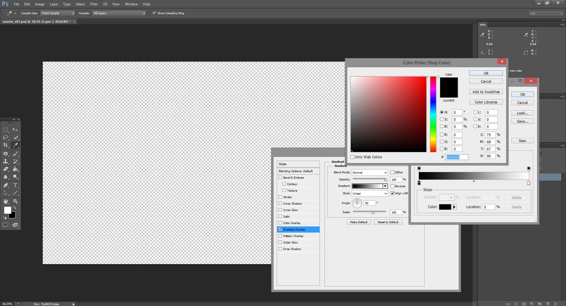566x306 pixels.
Task: Click the Reset to Default button
Action: point(388,222)
